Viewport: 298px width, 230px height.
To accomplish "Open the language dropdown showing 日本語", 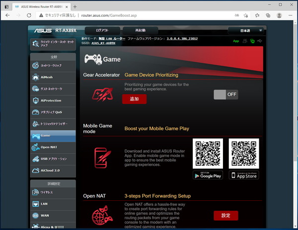I will (x=246, y=31).
